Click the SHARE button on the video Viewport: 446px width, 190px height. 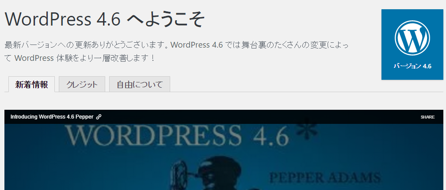427,117
